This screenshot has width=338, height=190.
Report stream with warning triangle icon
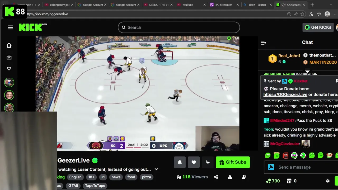pyautogui.click(x=230, y=177)
